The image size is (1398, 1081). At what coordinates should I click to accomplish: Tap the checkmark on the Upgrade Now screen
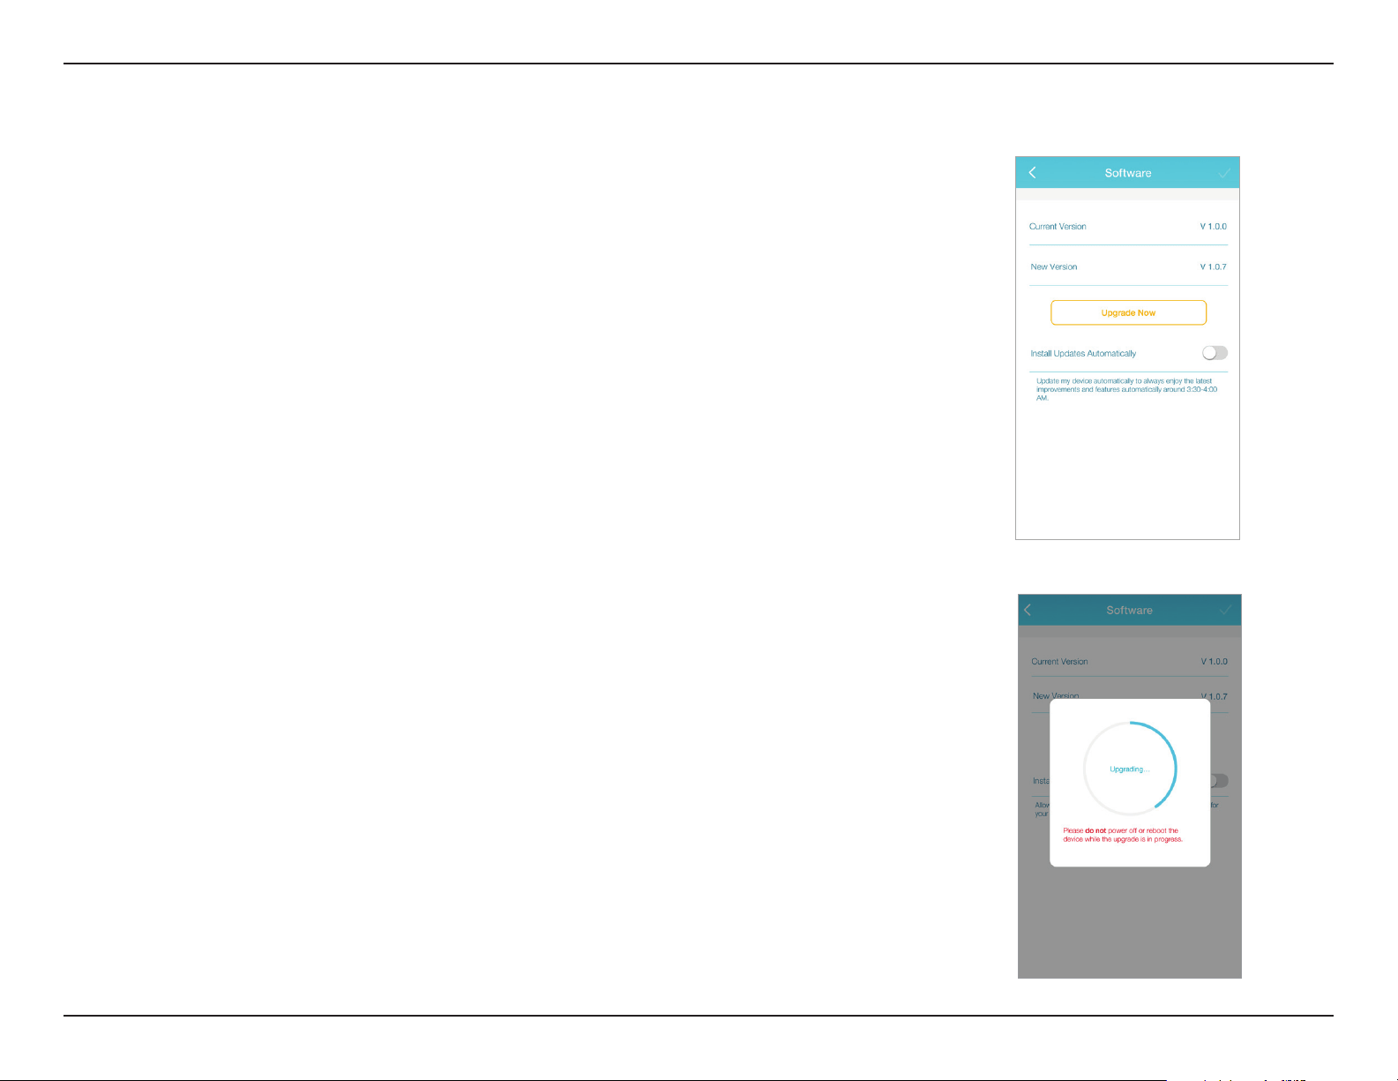[1224, 173]
